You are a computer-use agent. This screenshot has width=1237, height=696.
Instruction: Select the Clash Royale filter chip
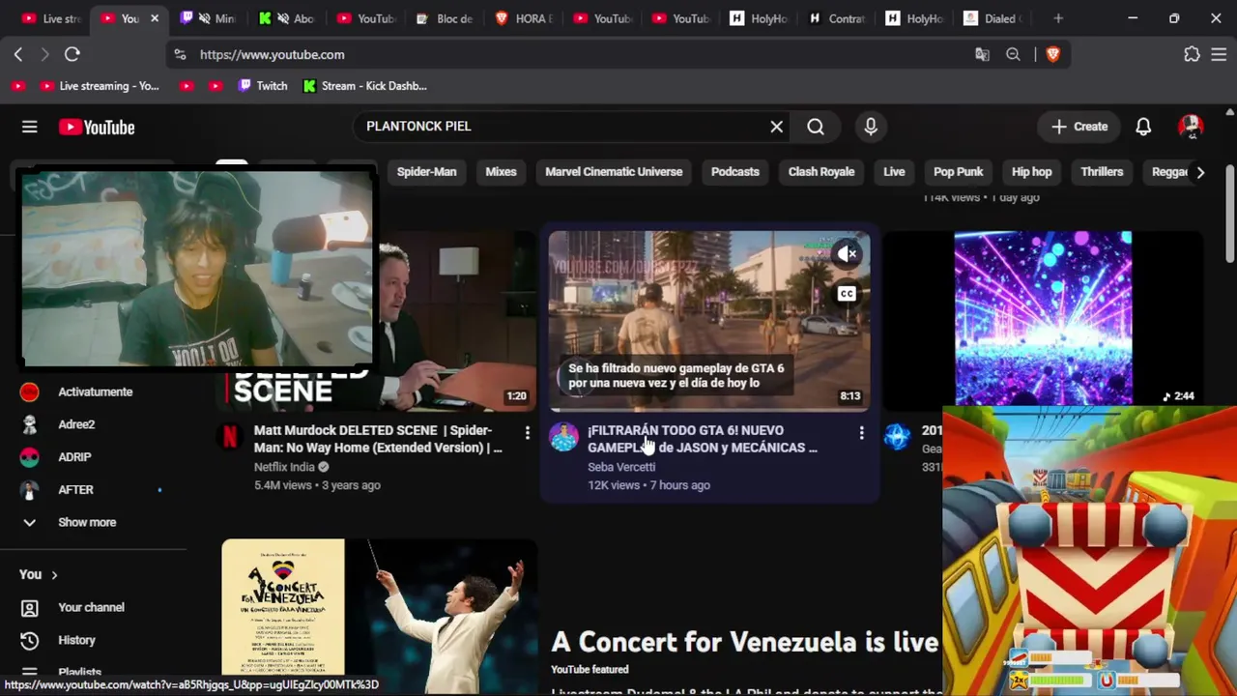[821, 172]
